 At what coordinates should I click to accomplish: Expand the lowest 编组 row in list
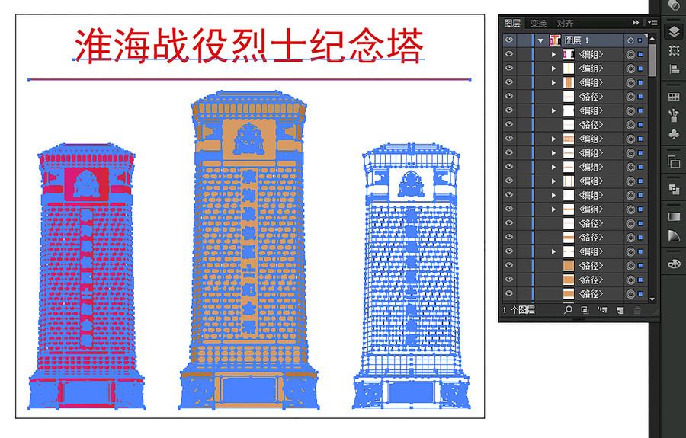click(553, 251)
